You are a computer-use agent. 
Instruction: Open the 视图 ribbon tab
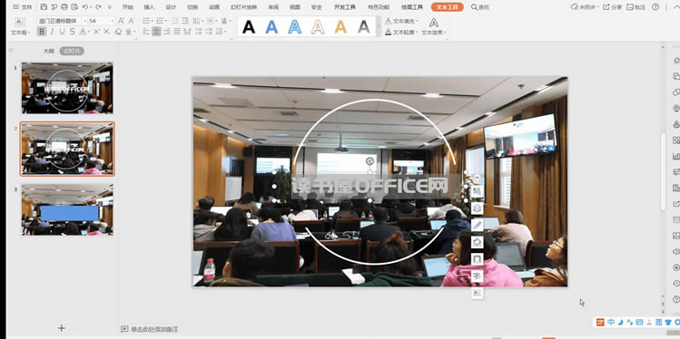point(295,7)
